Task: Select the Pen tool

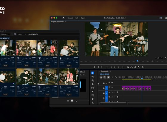Action: (x=92, y=92)
